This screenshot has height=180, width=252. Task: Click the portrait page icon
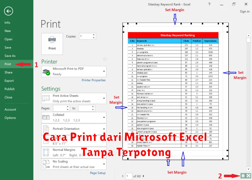tap(46, 129)
